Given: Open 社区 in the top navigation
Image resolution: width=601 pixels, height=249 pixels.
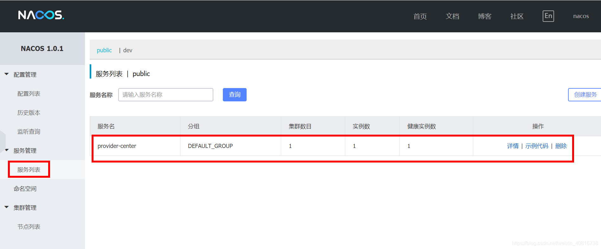Looking at the screenshot, I should tap(517, 16).
